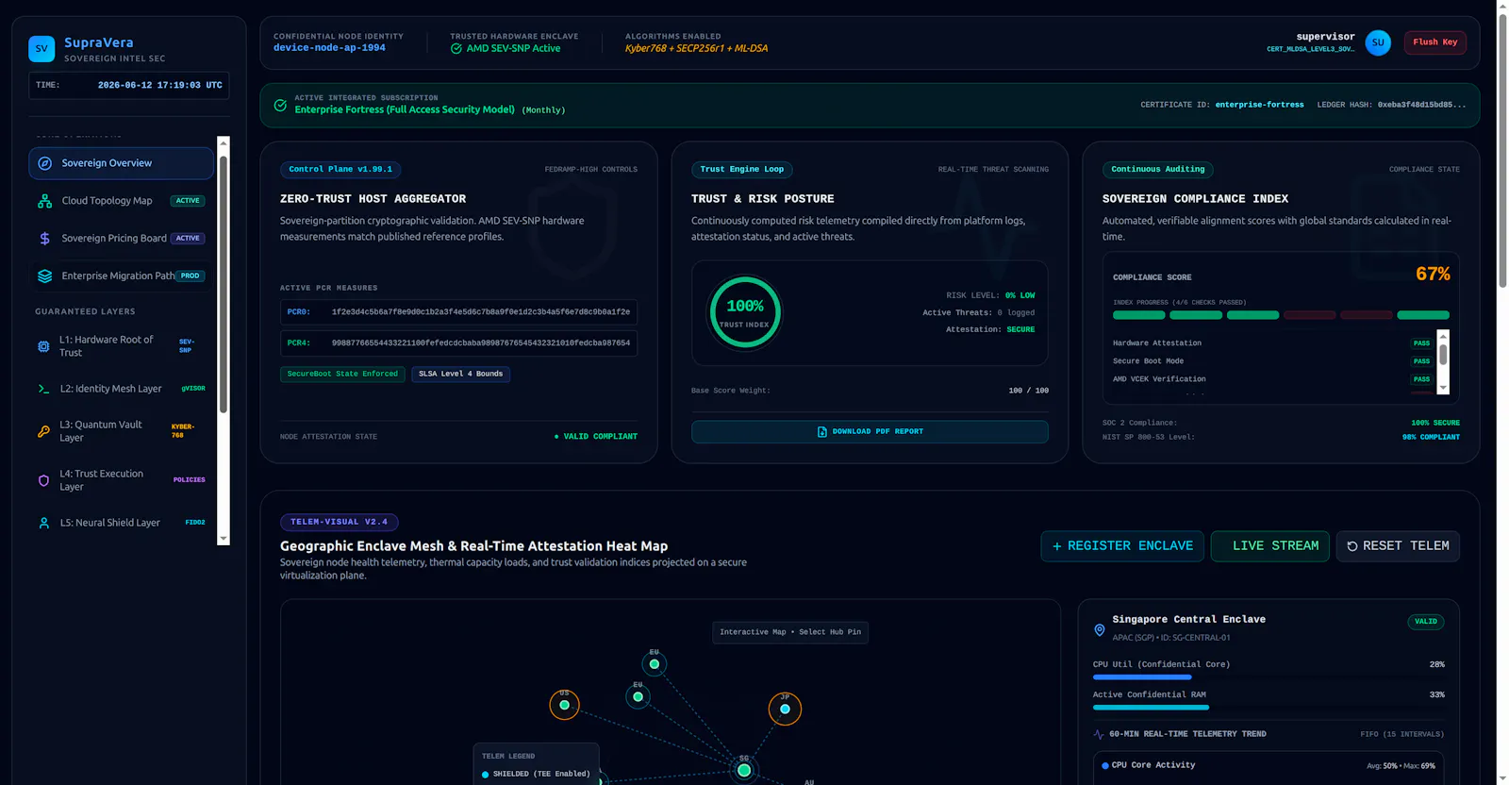Select L1: Hardware Root of Trust layer
Image resolution: width=1509 pixels, height=785 pixels.
pyautogui.click(x=121, y=346)
